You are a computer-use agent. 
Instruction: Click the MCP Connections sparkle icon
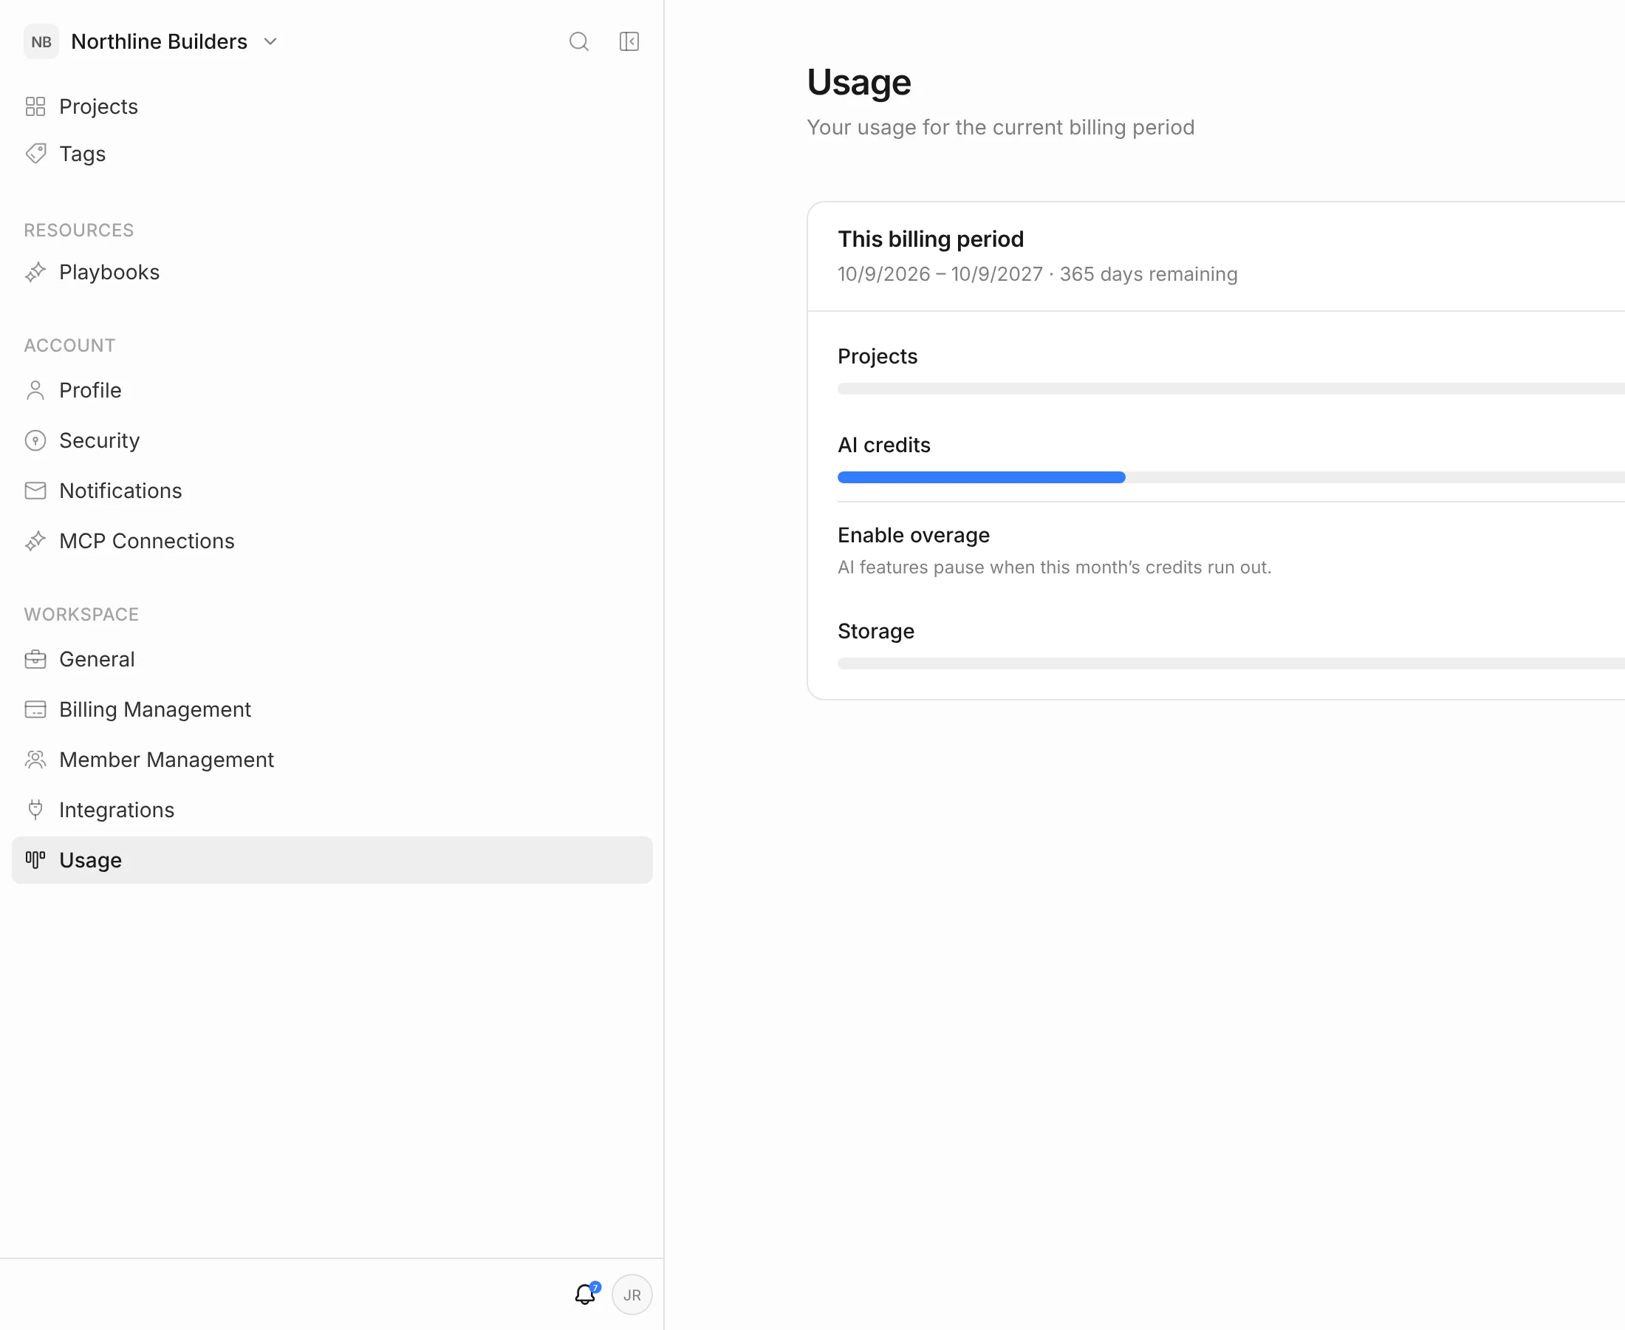35,541
